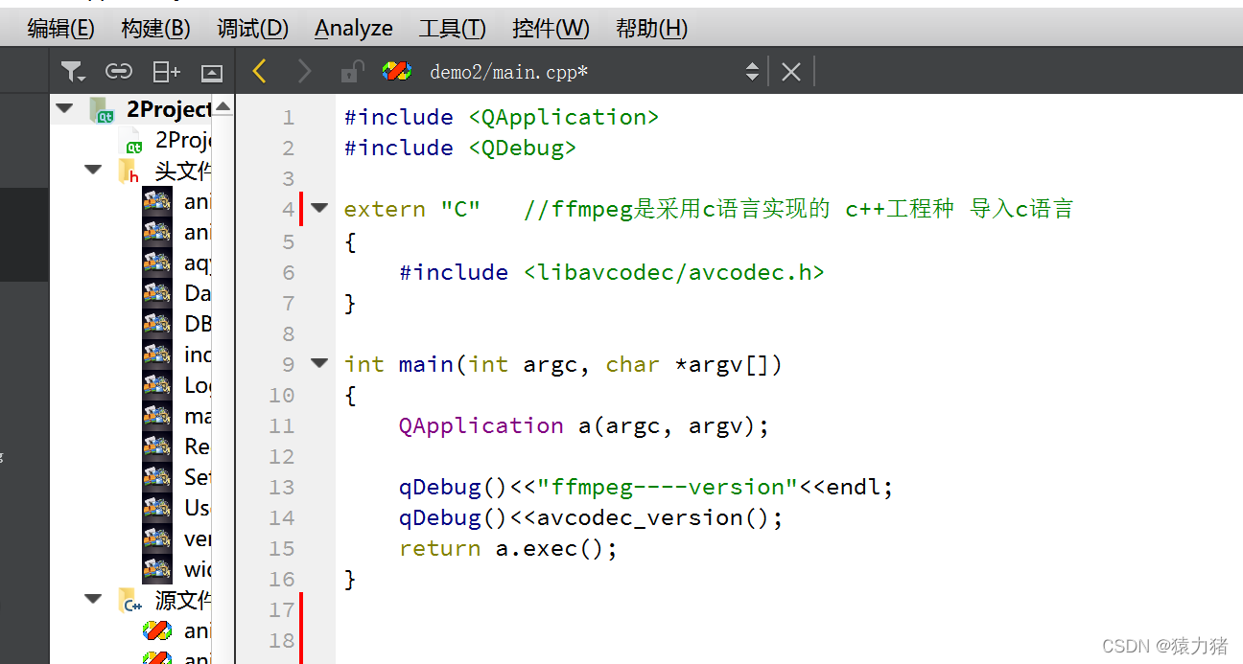The image size is (1243, 664).
Task: Click on #include <QApplication> line
Action: 502,117
